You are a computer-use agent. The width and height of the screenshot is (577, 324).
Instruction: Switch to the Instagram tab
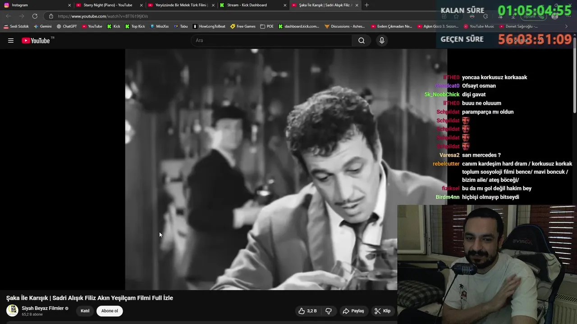coord(36,5)
